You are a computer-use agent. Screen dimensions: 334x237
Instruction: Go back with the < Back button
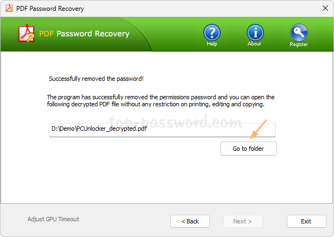click(x=190, y=221)
